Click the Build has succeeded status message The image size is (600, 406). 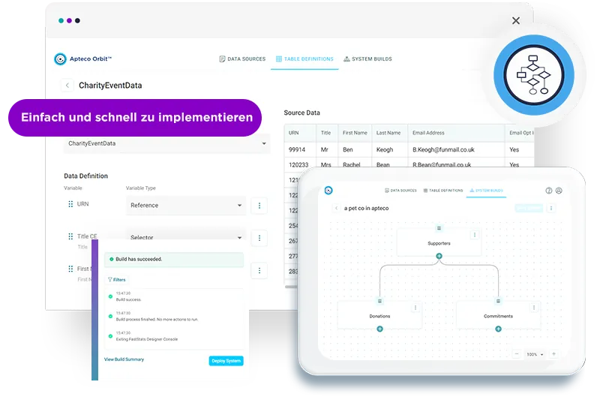pyautogui.click(x=174, y=260)
